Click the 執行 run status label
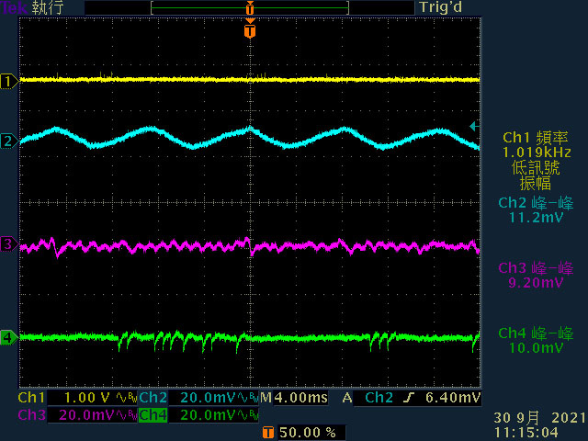This screenshot has width=588, height=441. [48, 8]
